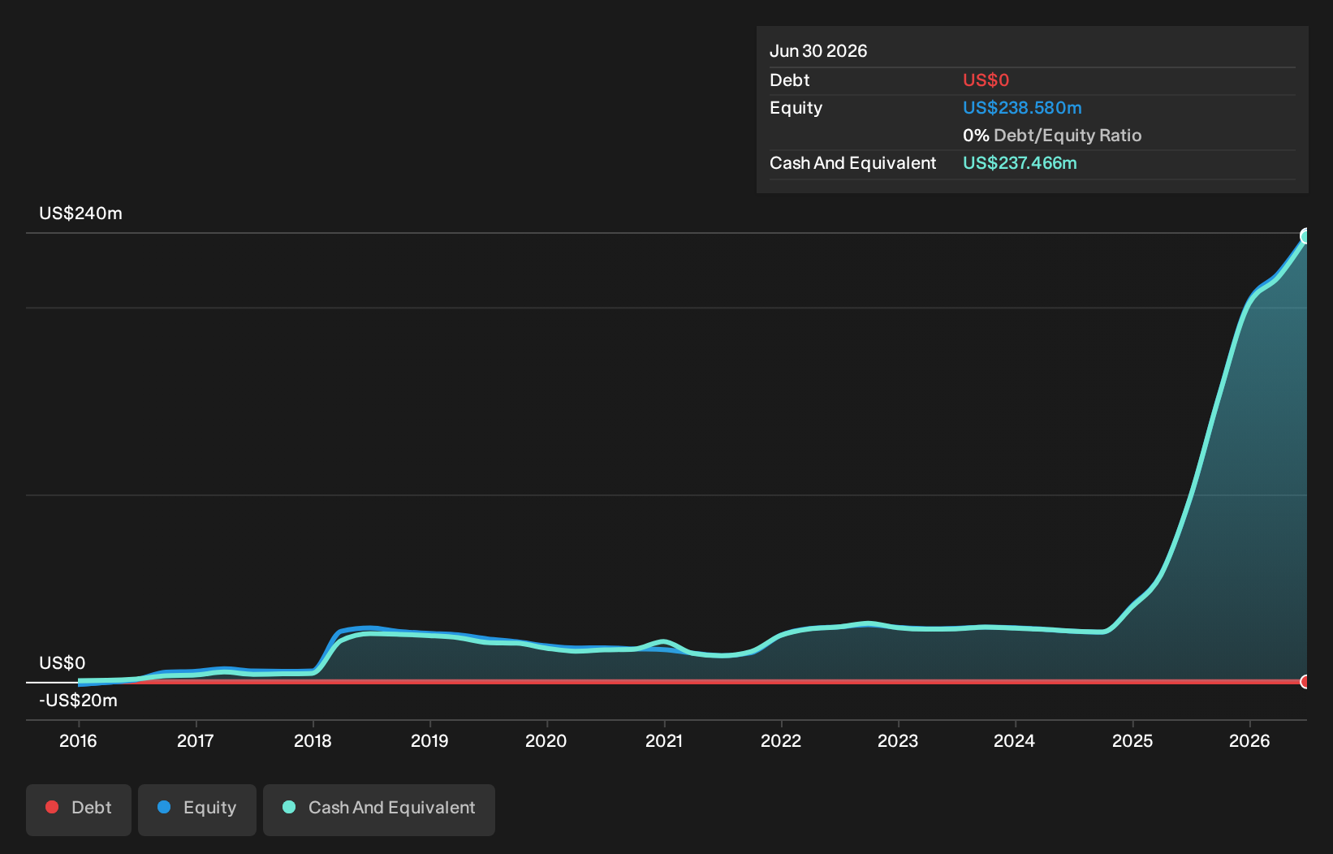Click the Equity row label in tooltip
The height and width of the screenshot is (854, 1333).
pyautogui.click(x=796, y=108)
